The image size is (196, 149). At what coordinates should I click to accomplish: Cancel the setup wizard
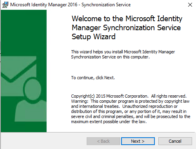click(x=175, y=141)
